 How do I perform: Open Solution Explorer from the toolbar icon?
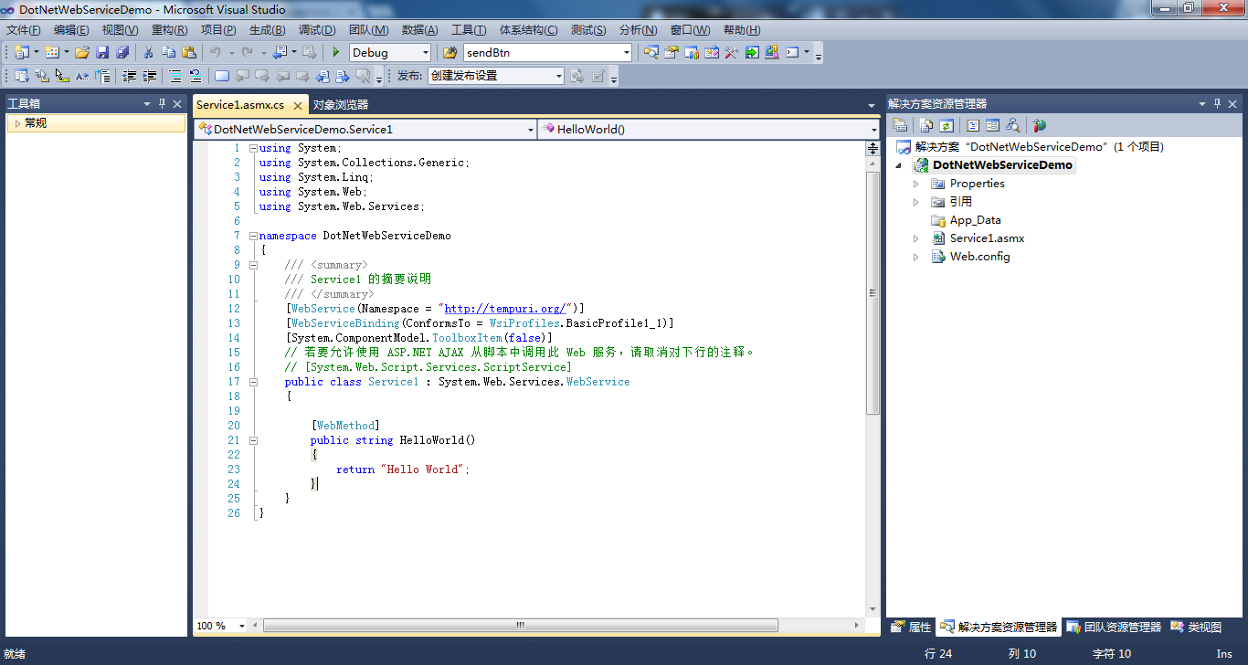[650, 52]
